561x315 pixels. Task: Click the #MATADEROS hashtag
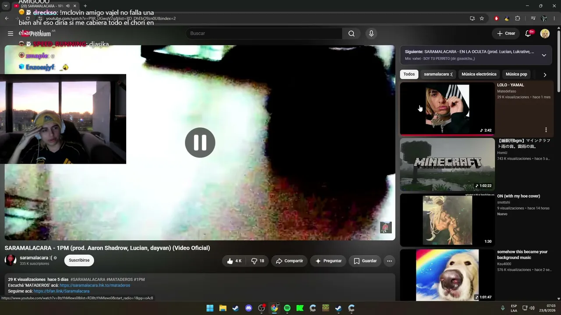point(119,280)
